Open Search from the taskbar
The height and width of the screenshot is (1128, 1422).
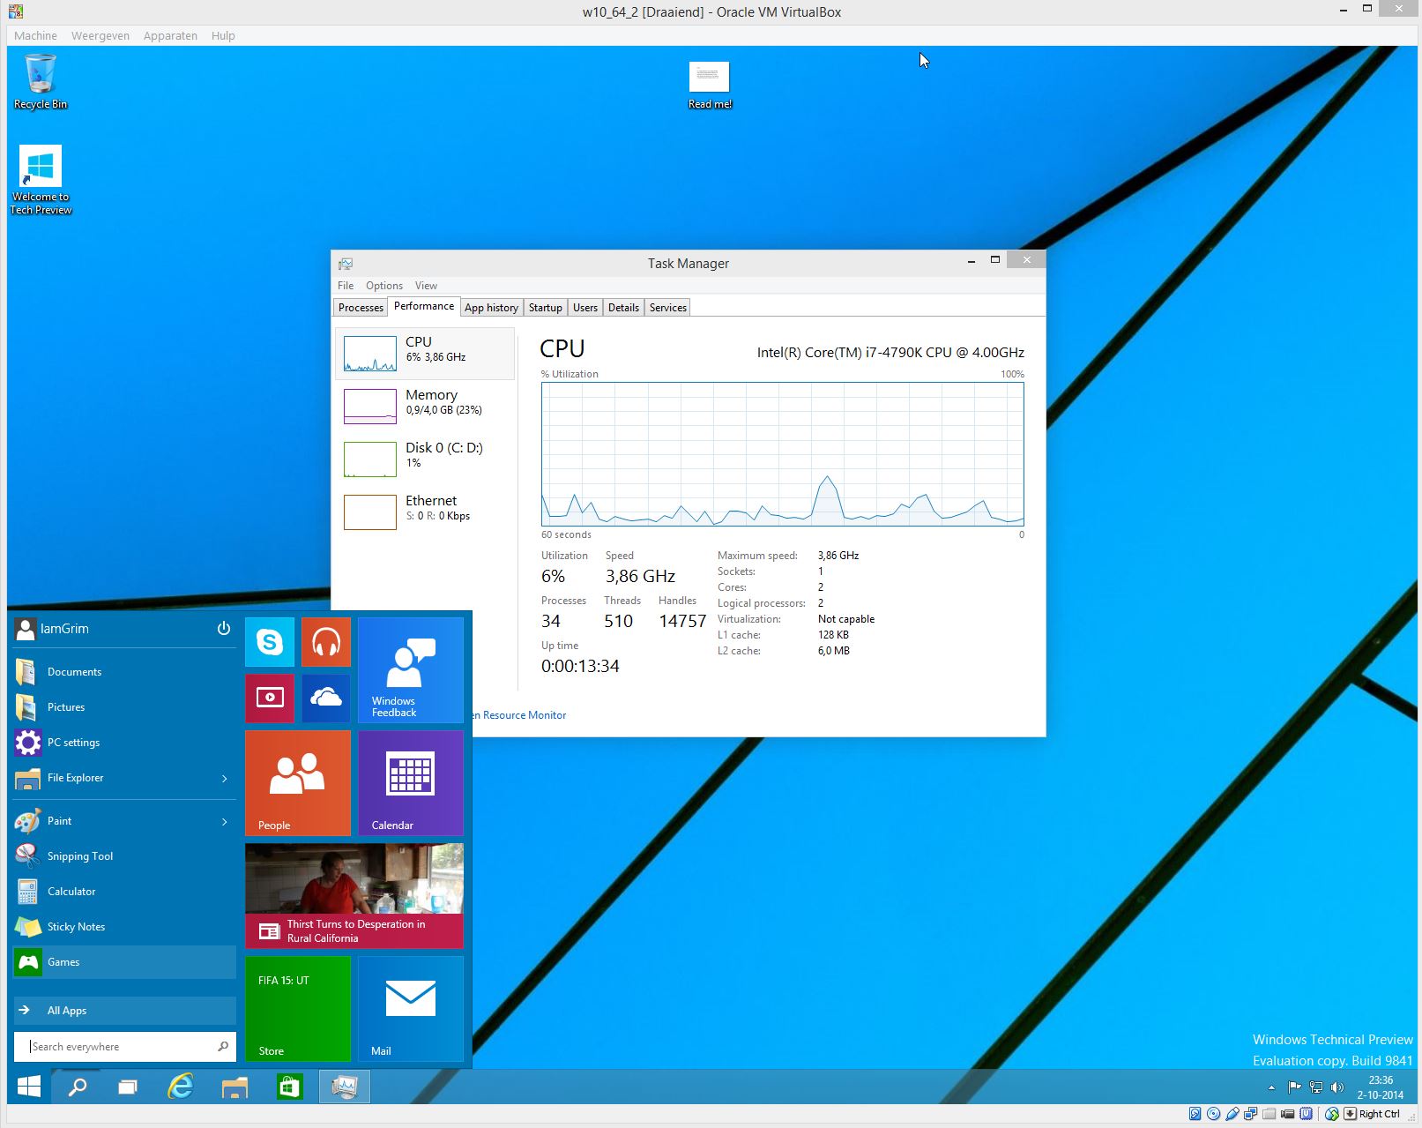(78, 1087)
